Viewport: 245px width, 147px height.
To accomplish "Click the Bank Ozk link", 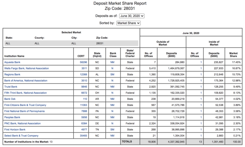I will pos(10,99).
